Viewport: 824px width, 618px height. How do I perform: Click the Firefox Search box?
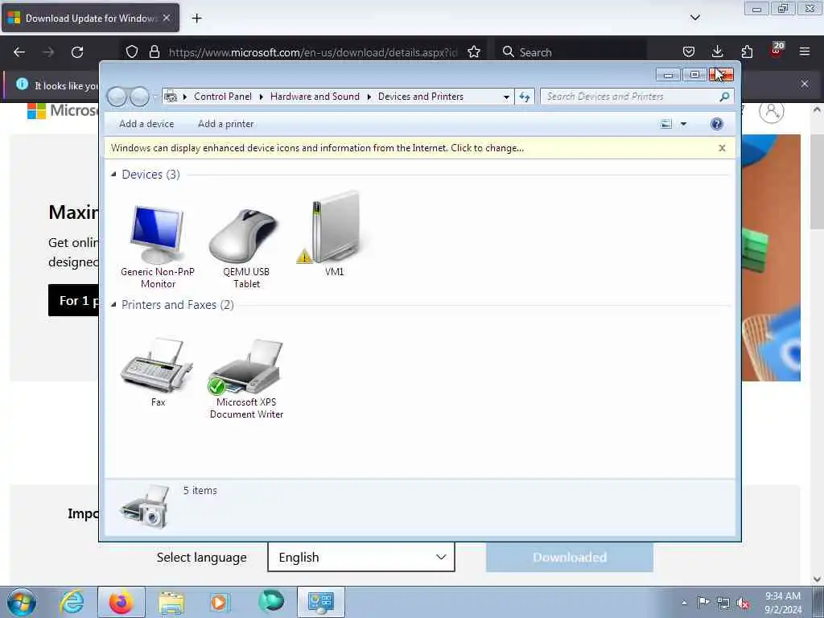[571, 52]
